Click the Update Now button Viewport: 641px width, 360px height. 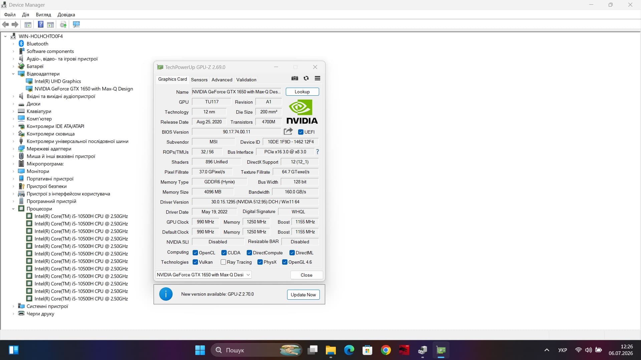point(303,295)
